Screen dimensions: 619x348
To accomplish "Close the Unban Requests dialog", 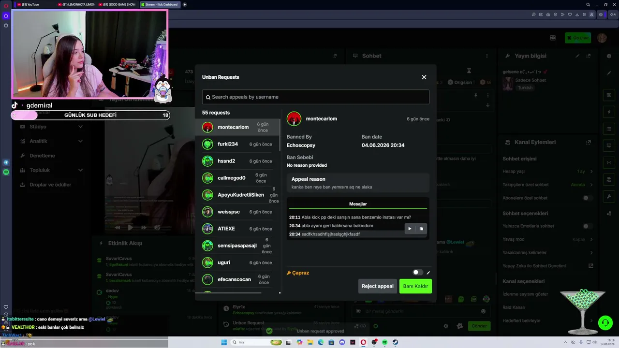I will (424, 77).
